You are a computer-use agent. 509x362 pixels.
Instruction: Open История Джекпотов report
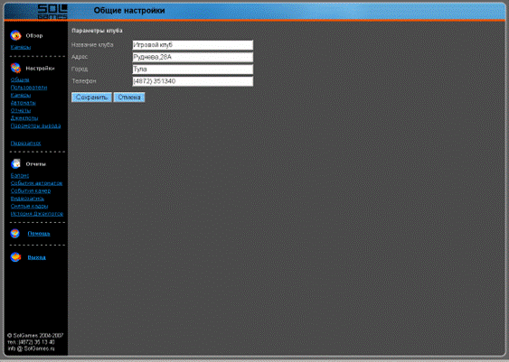coord(37,214)
